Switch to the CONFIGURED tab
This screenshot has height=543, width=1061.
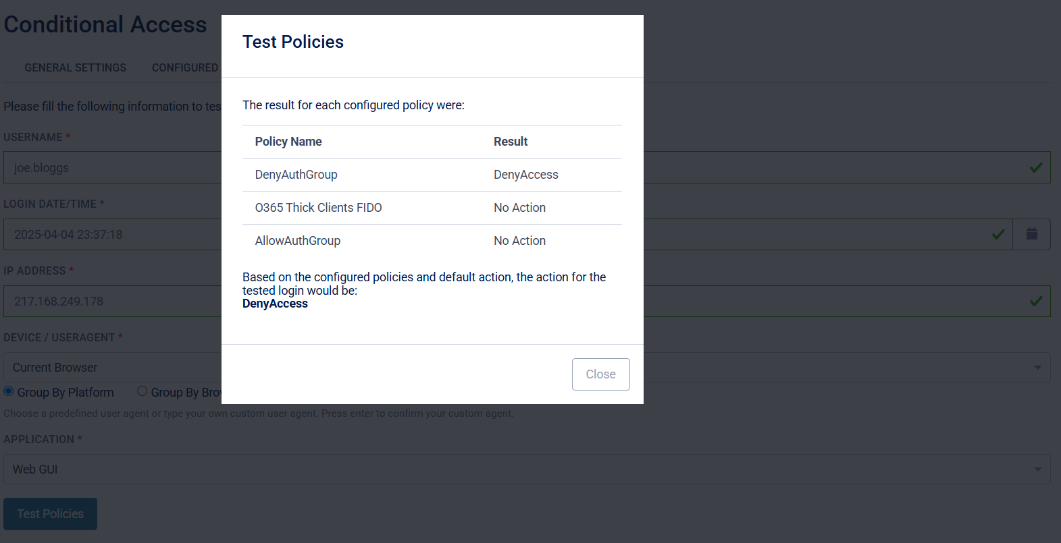pyautogui.click(x=184, y=67)
